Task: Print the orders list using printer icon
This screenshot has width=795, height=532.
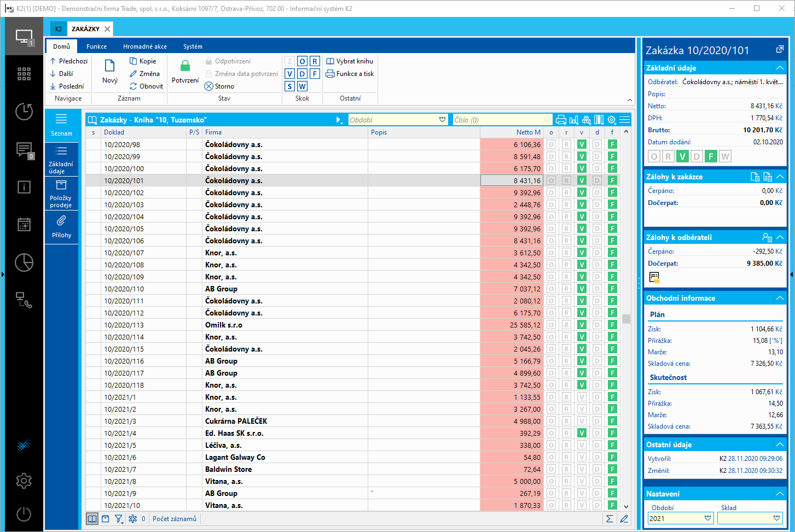Action: [561, 120]
